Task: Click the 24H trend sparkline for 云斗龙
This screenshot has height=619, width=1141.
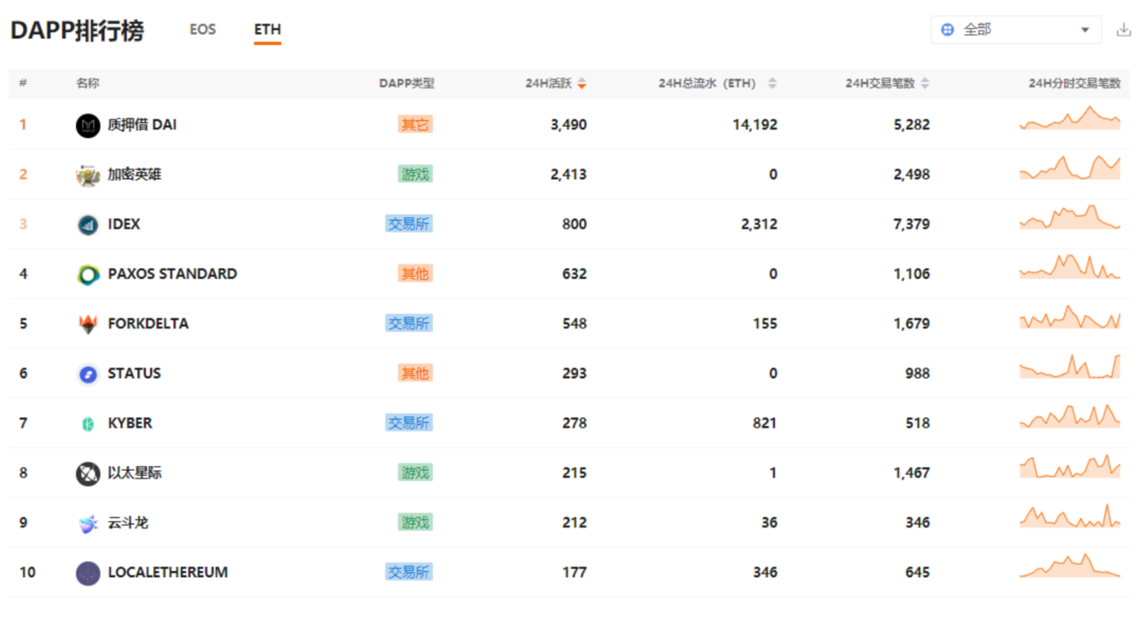Action: click(1070, 516)
